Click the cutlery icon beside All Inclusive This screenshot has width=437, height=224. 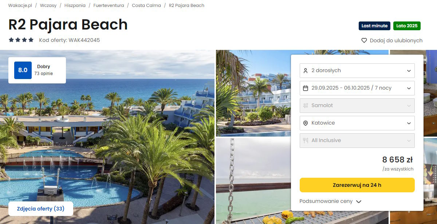coord(306,141)
